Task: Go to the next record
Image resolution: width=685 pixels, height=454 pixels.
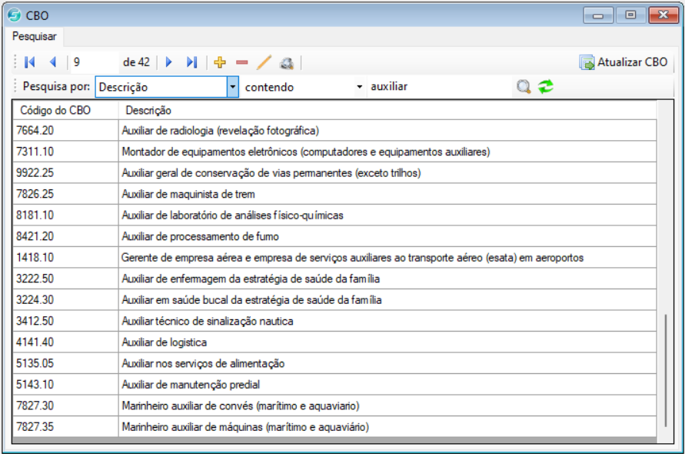Action: coord(168,62)
